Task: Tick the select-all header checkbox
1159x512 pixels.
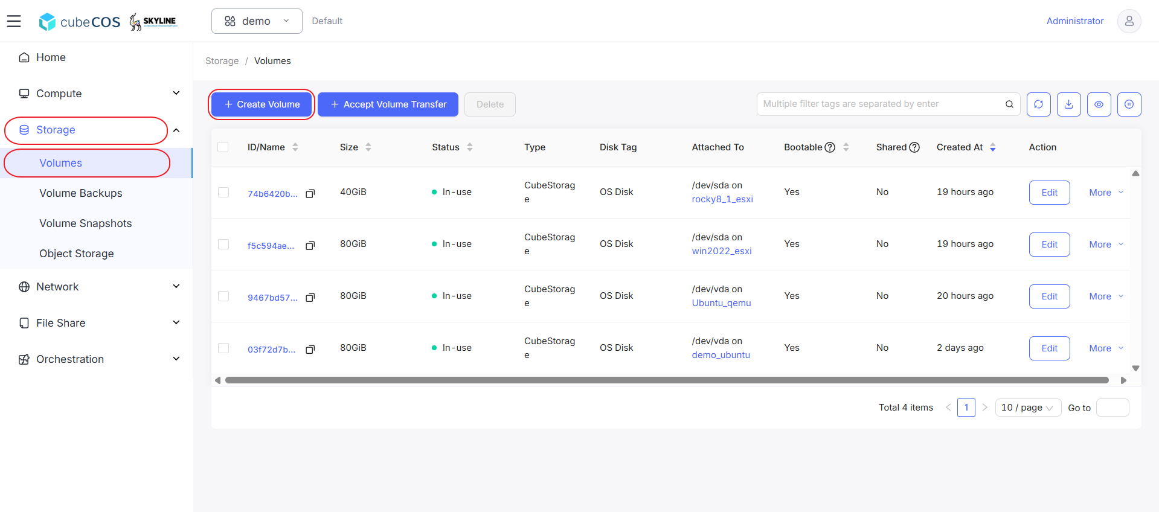Action: point(223,147)
